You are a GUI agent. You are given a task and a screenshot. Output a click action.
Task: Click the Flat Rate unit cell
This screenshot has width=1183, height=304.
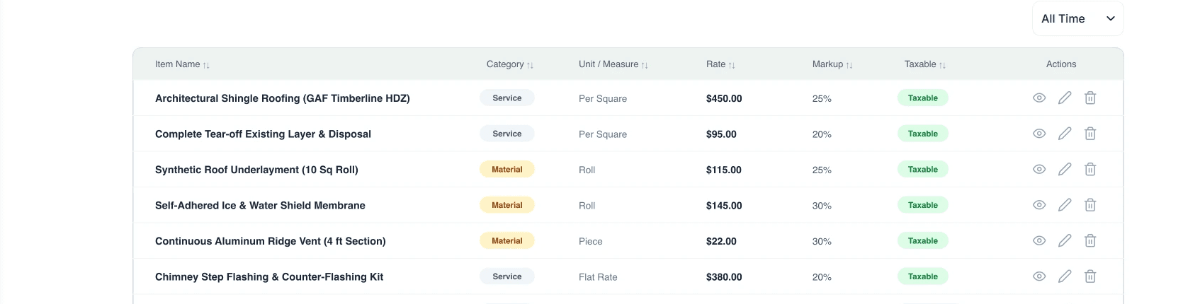coord(598,276)
